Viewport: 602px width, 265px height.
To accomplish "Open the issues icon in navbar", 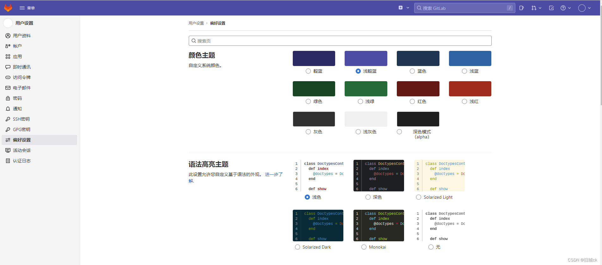I will pyautogui.click(x=522, y=8).
